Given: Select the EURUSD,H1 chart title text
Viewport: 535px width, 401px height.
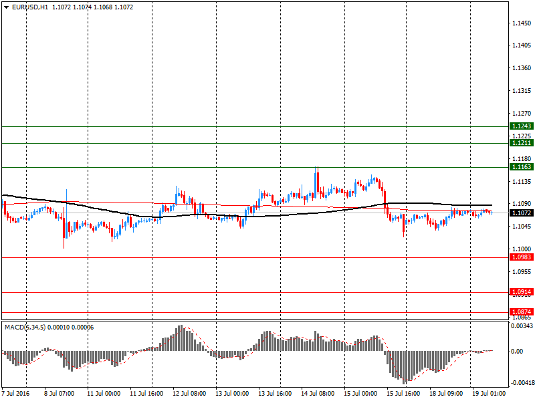Looking at the screenshot, I should [29, 7].
